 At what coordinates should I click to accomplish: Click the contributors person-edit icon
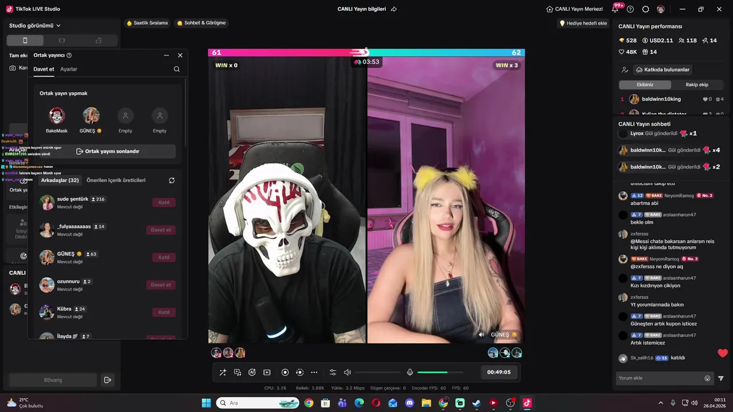click(x=625, y=70)
